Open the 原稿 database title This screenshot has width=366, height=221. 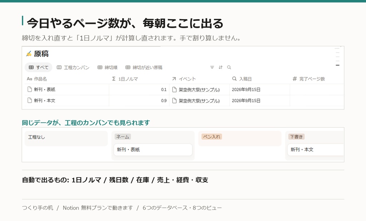tap(41, 54)
